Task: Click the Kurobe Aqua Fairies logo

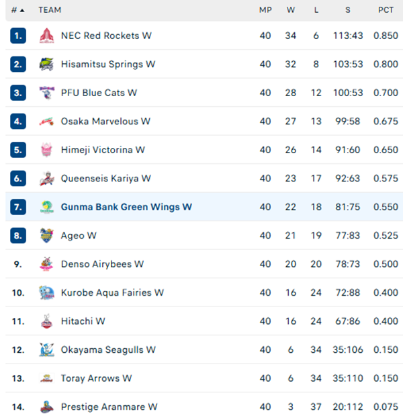Action: 46,293
